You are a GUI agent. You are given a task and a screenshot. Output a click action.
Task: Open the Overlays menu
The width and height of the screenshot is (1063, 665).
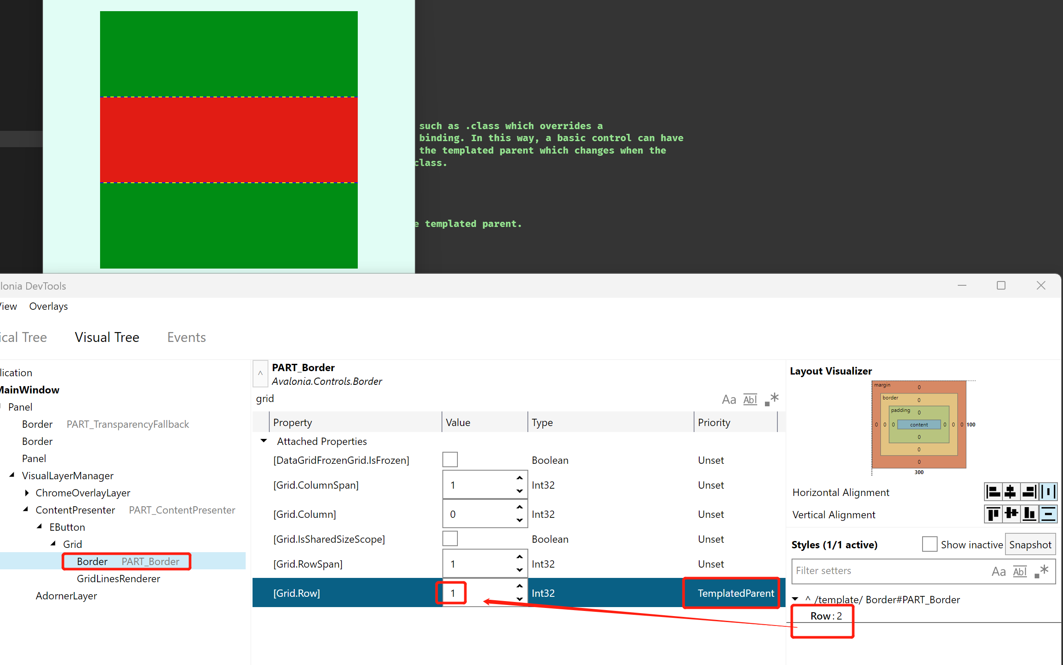click(49, 306)
